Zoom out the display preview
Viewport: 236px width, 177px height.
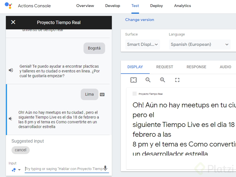[x=148, y=80]
